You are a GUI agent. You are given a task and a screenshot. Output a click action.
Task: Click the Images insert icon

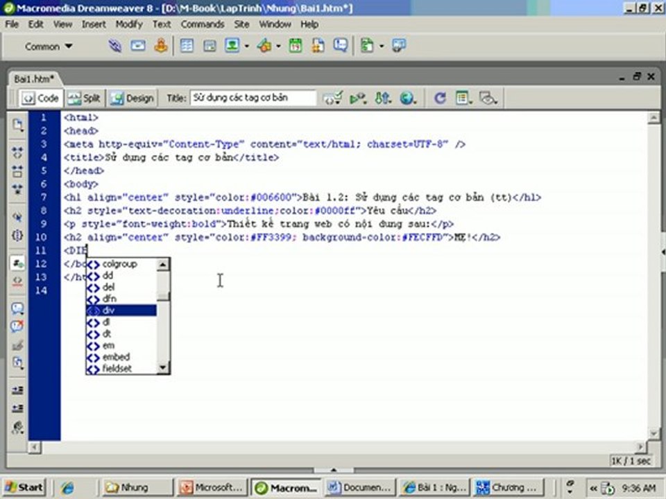232,46
